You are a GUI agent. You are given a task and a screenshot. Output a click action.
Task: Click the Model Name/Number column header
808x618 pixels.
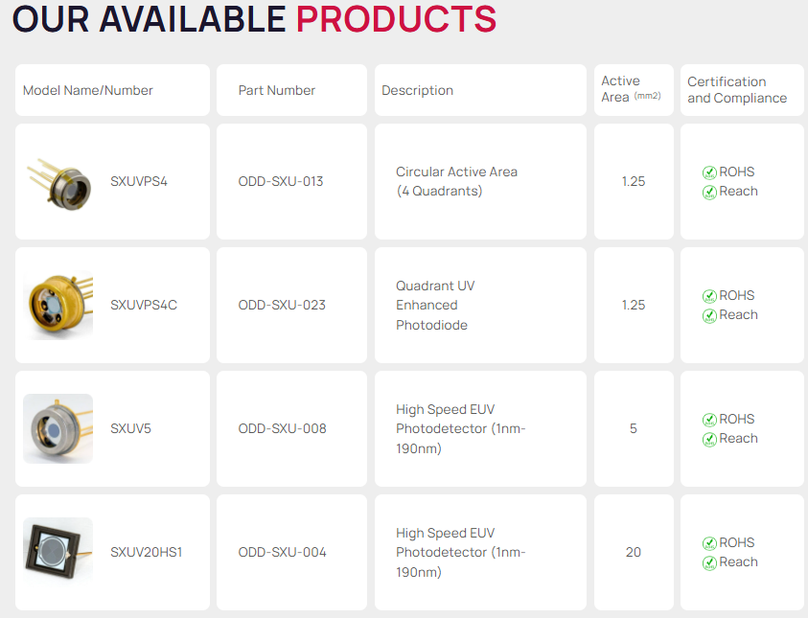click(x=88, y=90)
